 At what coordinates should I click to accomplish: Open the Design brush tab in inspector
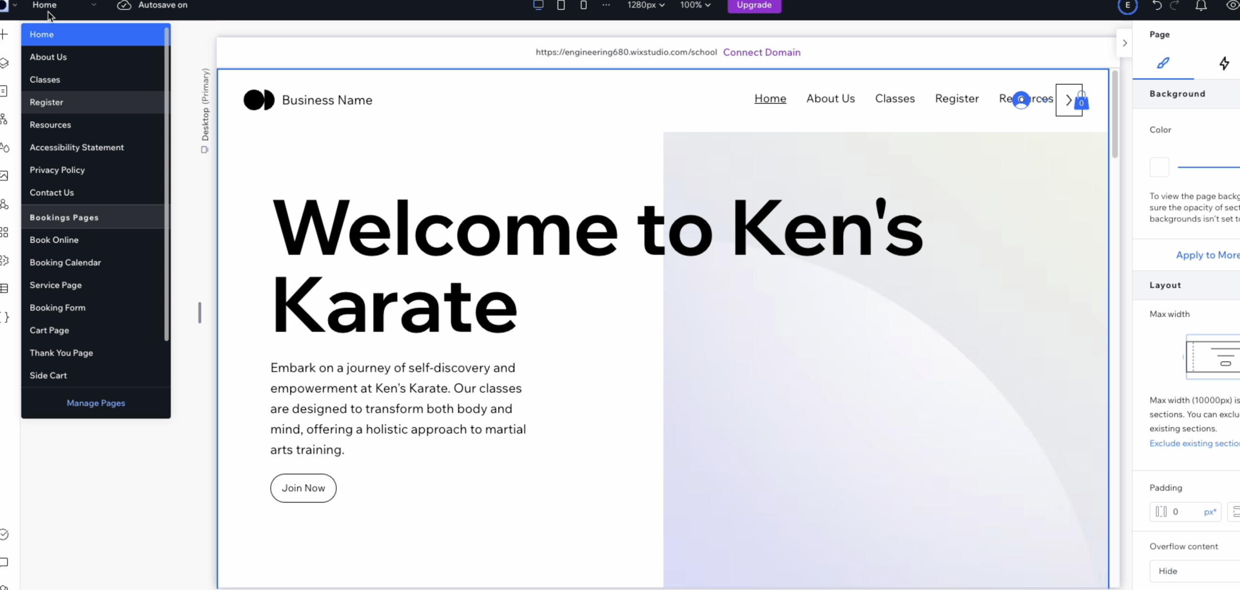click(x=1163, y=63)
